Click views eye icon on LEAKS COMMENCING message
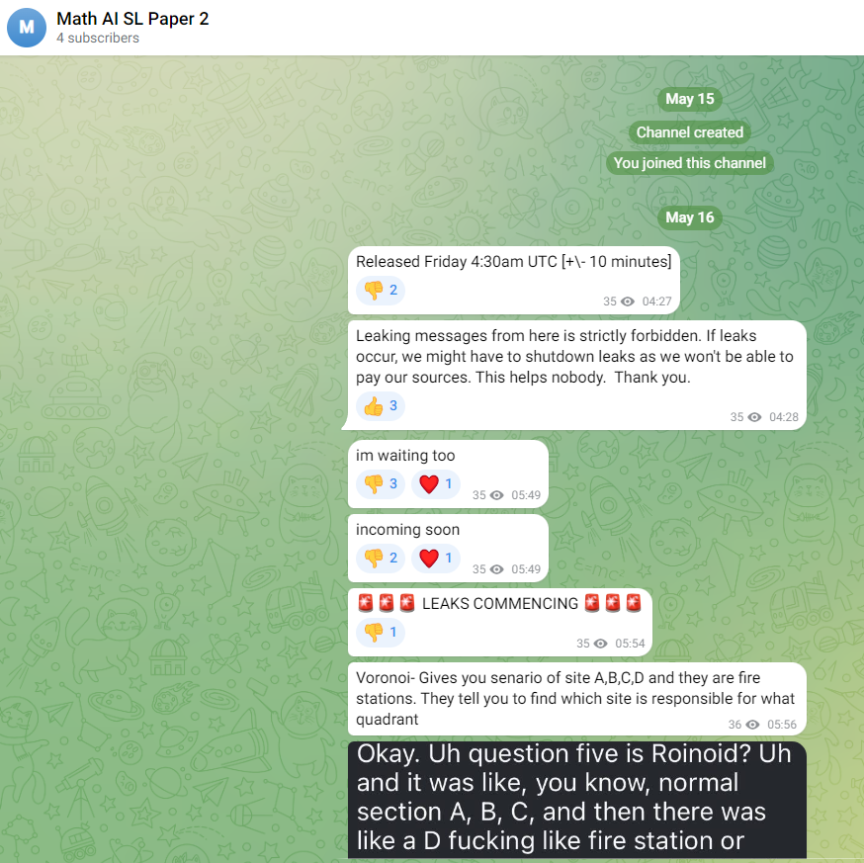The image size is (864, 863). click(x=601, y=644)
